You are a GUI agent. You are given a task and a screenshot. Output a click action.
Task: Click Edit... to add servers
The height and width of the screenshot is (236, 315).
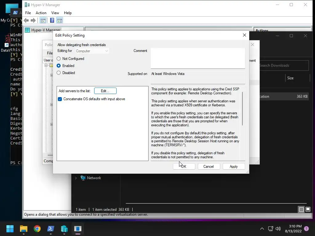click(105, 91)
